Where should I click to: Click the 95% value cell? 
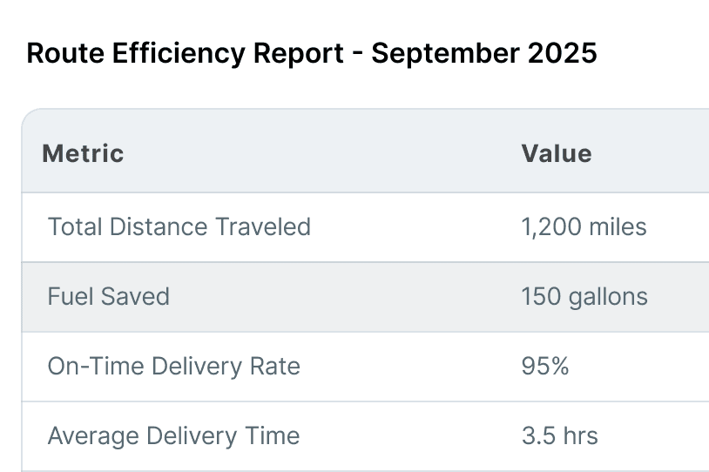tap(545, 367)
